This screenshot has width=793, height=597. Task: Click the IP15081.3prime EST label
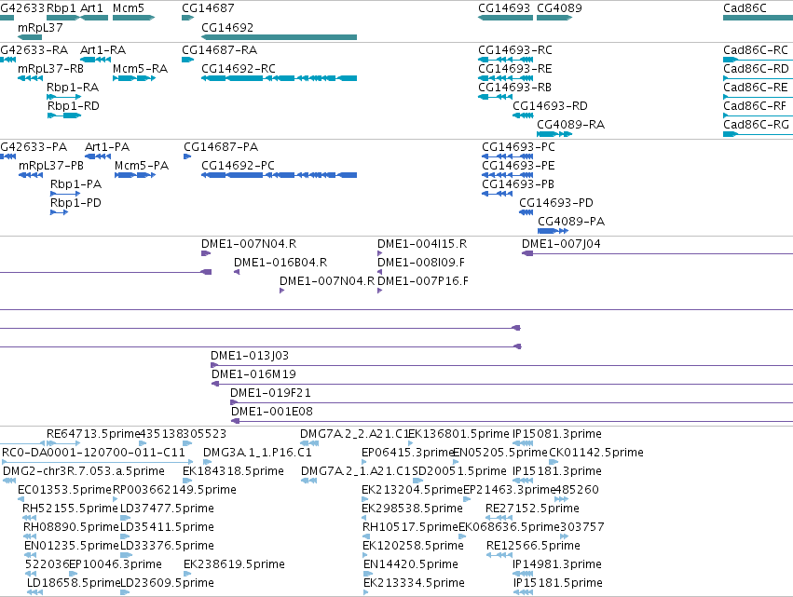point(557,434)
